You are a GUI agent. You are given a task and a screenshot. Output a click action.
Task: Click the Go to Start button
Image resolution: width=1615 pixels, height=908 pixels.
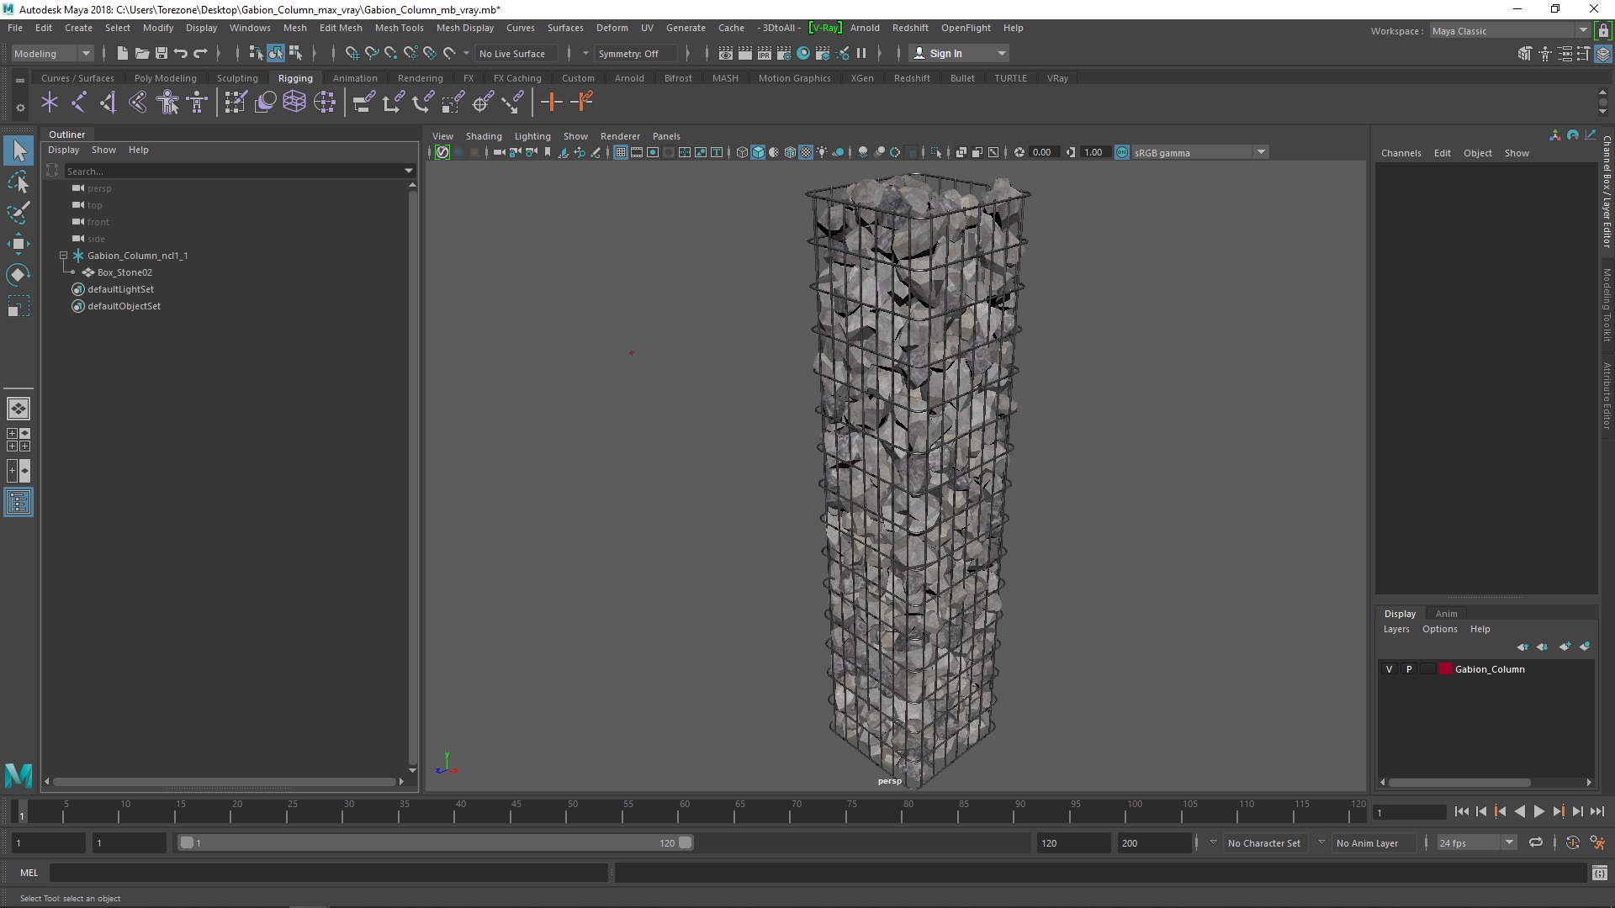click(1461, 811)
